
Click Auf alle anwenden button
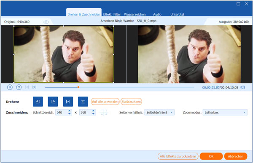click(105, 102)
